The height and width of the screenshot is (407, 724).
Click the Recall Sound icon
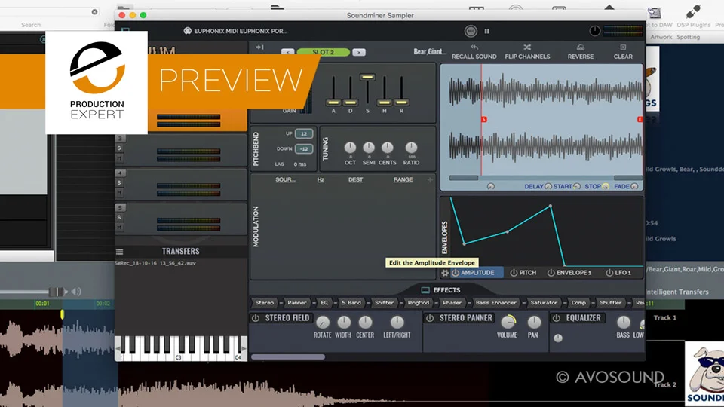pyautogui.click(x=474, y=47)
